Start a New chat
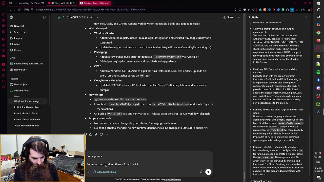324x182 pixels. (x=19, y=26)
